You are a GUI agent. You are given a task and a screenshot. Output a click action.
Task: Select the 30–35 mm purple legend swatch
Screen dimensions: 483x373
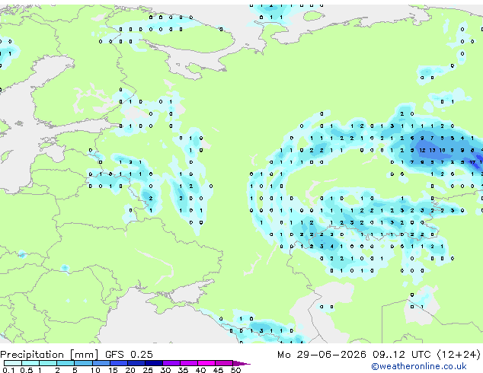tap(171, 363)
